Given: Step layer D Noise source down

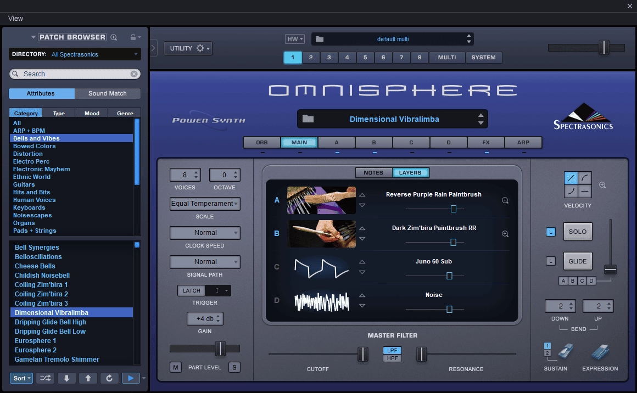Looking at the screenshot, I should click(x=362, y=306).
